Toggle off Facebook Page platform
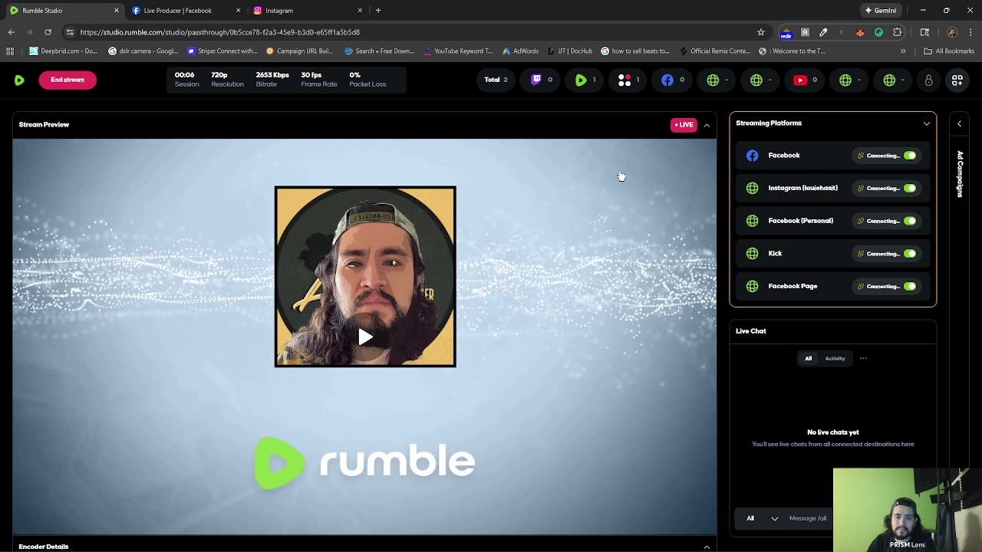982x552 pixels. click(x=909, y=286)
